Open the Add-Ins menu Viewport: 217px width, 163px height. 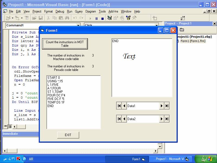pos(113,11)
